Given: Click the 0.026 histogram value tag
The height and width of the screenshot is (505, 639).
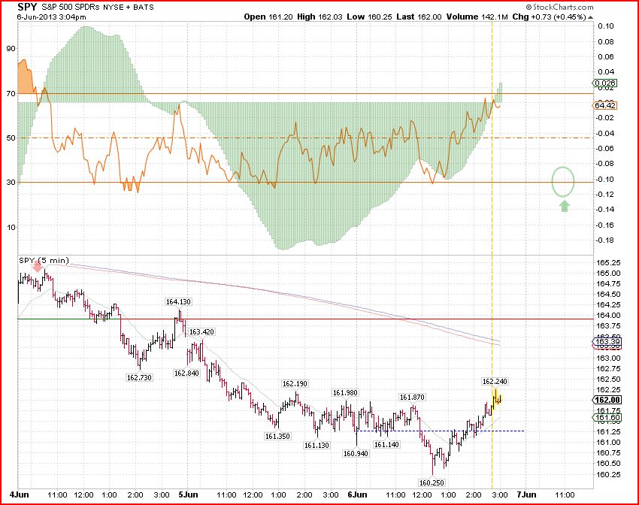Looking at the screenshot, I should [x=604, y=83].
